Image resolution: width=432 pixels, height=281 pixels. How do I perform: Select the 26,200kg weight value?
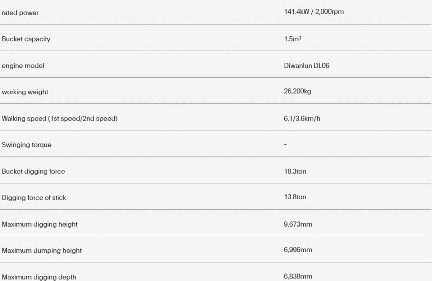297,91
